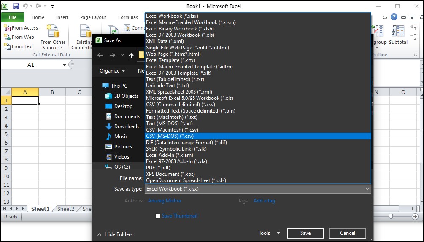Click From Access in Get External Data
Viewport: 424px width, 242px height.
coord(21,28)
